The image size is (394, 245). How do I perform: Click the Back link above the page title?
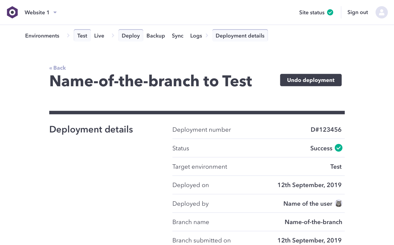(57, 68)
